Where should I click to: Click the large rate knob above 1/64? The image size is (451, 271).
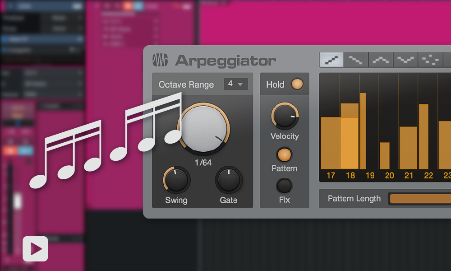pos(204,129)
